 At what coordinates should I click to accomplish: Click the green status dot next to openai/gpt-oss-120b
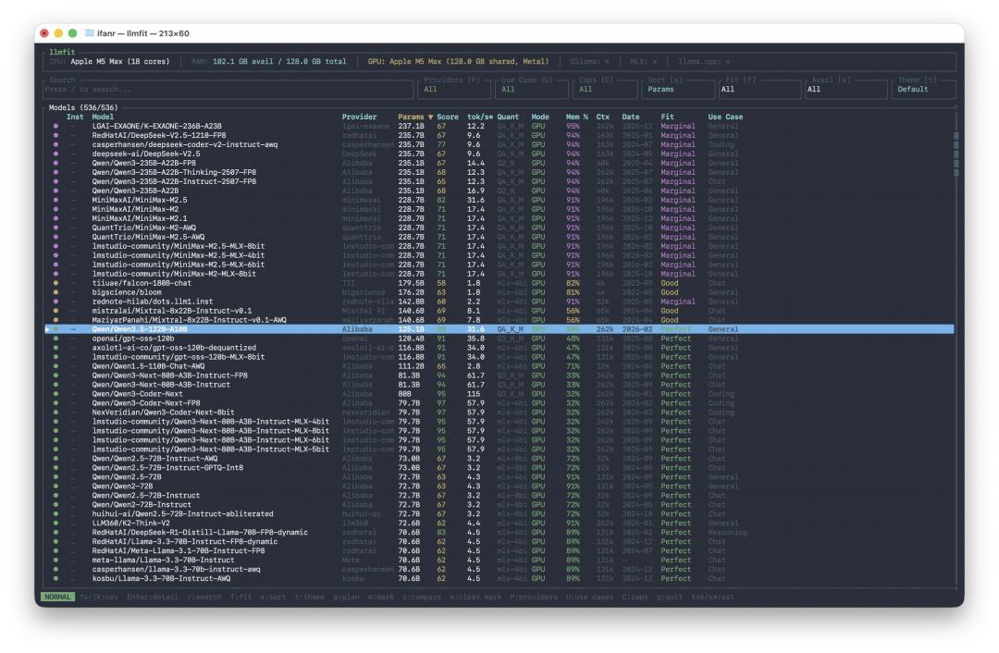click(55, 339)
